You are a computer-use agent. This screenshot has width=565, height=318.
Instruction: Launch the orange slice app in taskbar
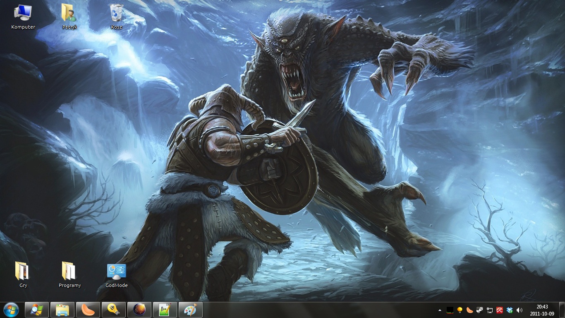tap(88, 310)
